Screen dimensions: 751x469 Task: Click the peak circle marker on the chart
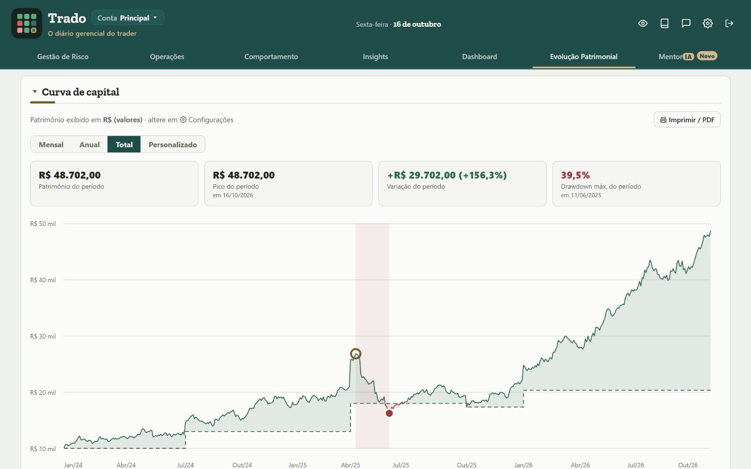pyautogui.click(x=356, y=354)
